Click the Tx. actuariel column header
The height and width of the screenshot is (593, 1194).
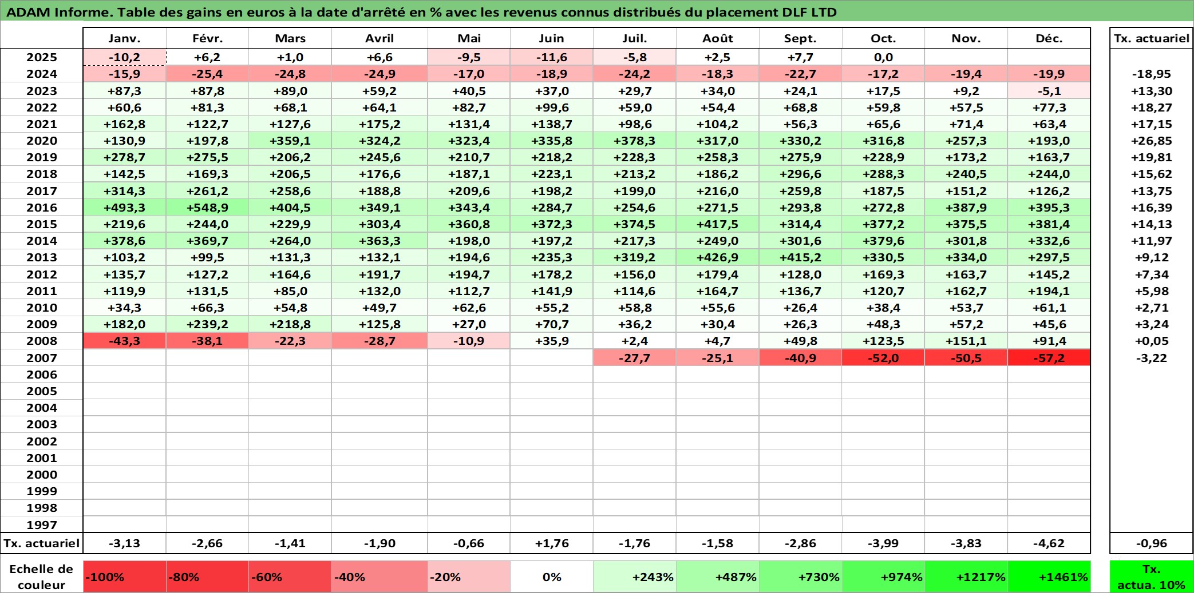pos(1151,38)
